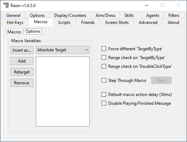This screenshot has width=187, height=142.
Task: Switch to the top-row Options tab
Action: [x=37, y=15]
